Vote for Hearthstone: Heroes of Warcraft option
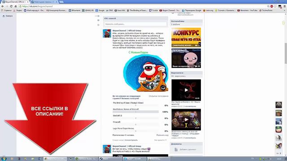Viewport: 287px width, 161px height. [126, 109]
